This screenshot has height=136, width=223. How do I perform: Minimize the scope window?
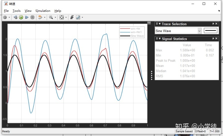(193, 4)
